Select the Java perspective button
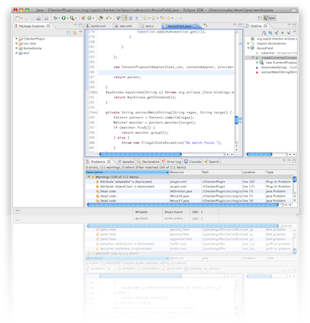 (270, 18)
